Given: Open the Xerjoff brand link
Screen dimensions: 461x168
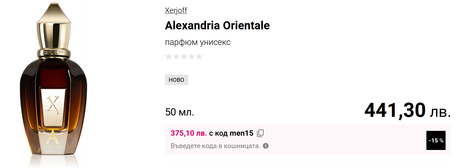Looking at the screenshot, I should point(176,10).
